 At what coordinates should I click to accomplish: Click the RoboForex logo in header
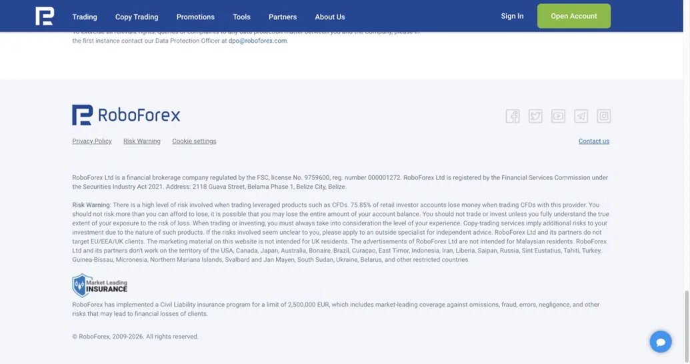point(45,16)
